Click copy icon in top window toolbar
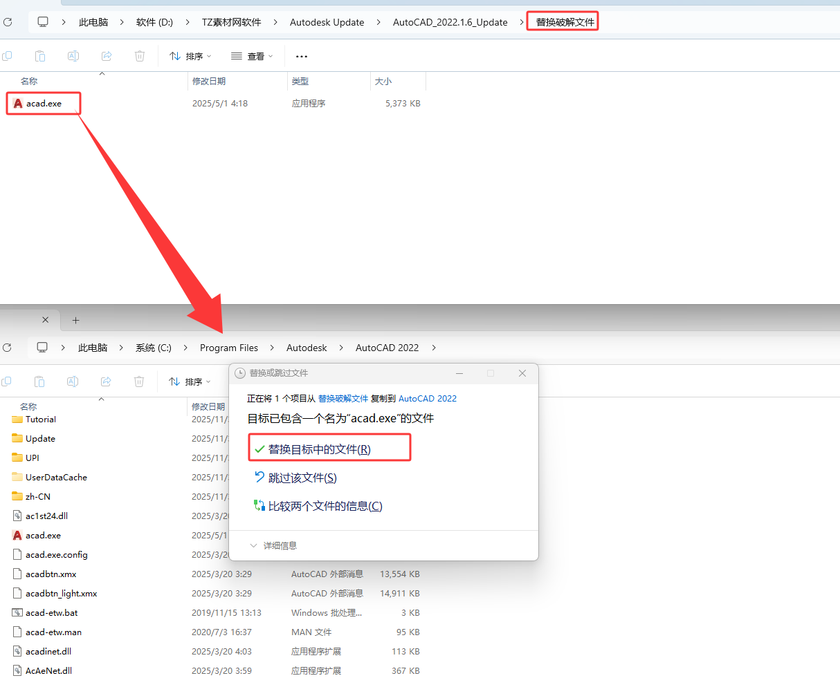The height and width of the screenshot is (678, 840). (x=7, y=56)
